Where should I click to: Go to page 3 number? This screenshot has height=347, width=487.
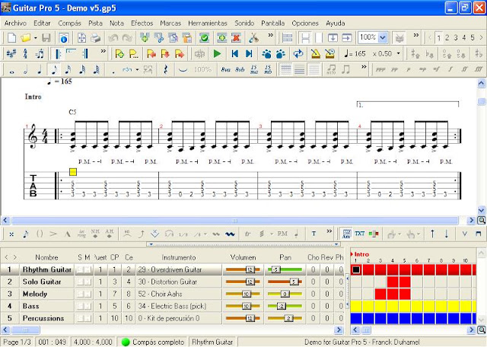pos(456,38)
